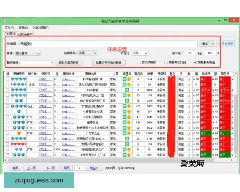Click the green guarantee icon in the 宁波拉把电梯配件 row
This screenshot has width=240, height=192.
click(x=124, y=106)
